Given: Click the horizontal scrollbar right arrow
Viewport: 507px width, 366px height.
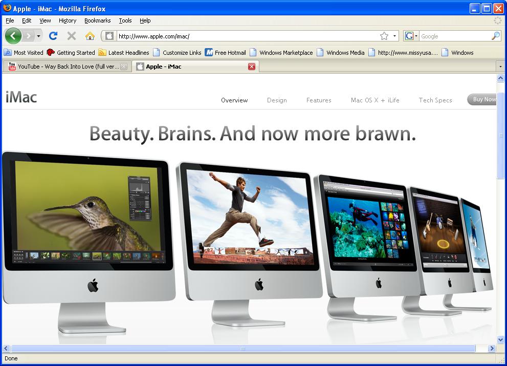Looking at the screenshot, I should (492, 348).
